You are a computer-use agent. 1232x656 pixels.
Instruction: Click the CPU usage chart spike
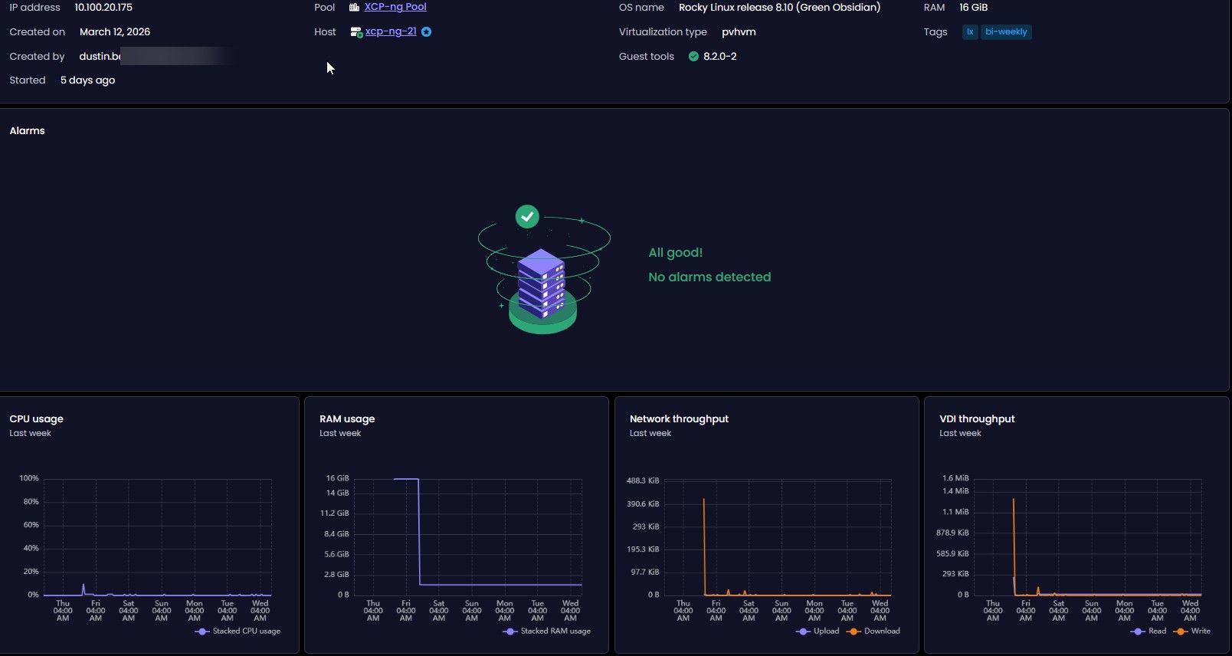pyautogui.click(x=84, y=588)
